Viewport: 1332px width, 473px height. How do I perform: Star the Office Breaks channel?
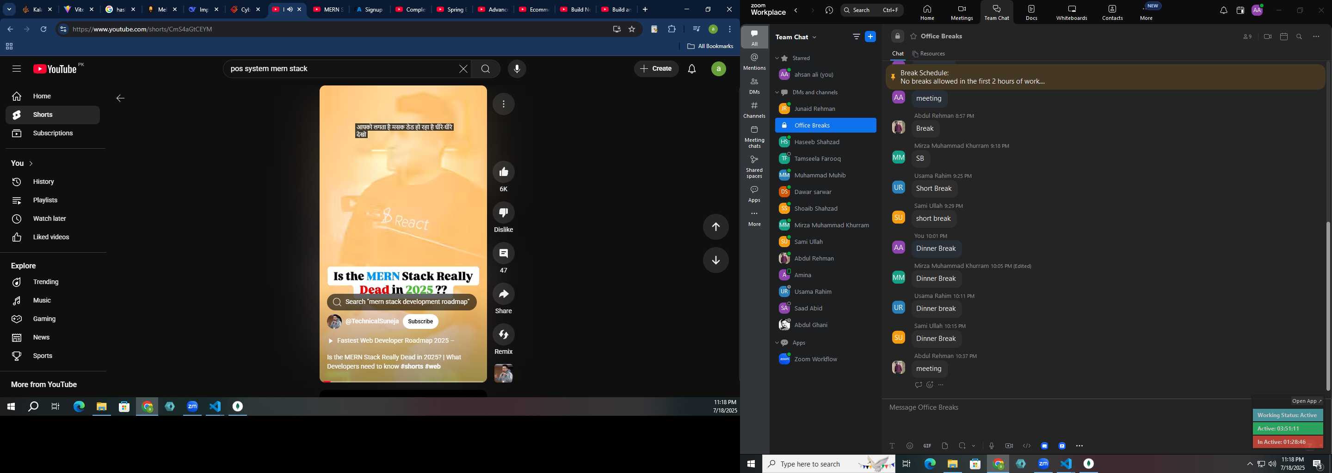point(913,36)
